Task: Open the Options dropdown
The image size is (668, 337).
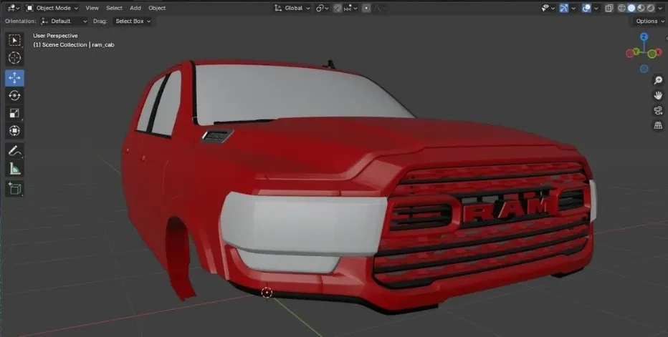Action: pos(649,21)
